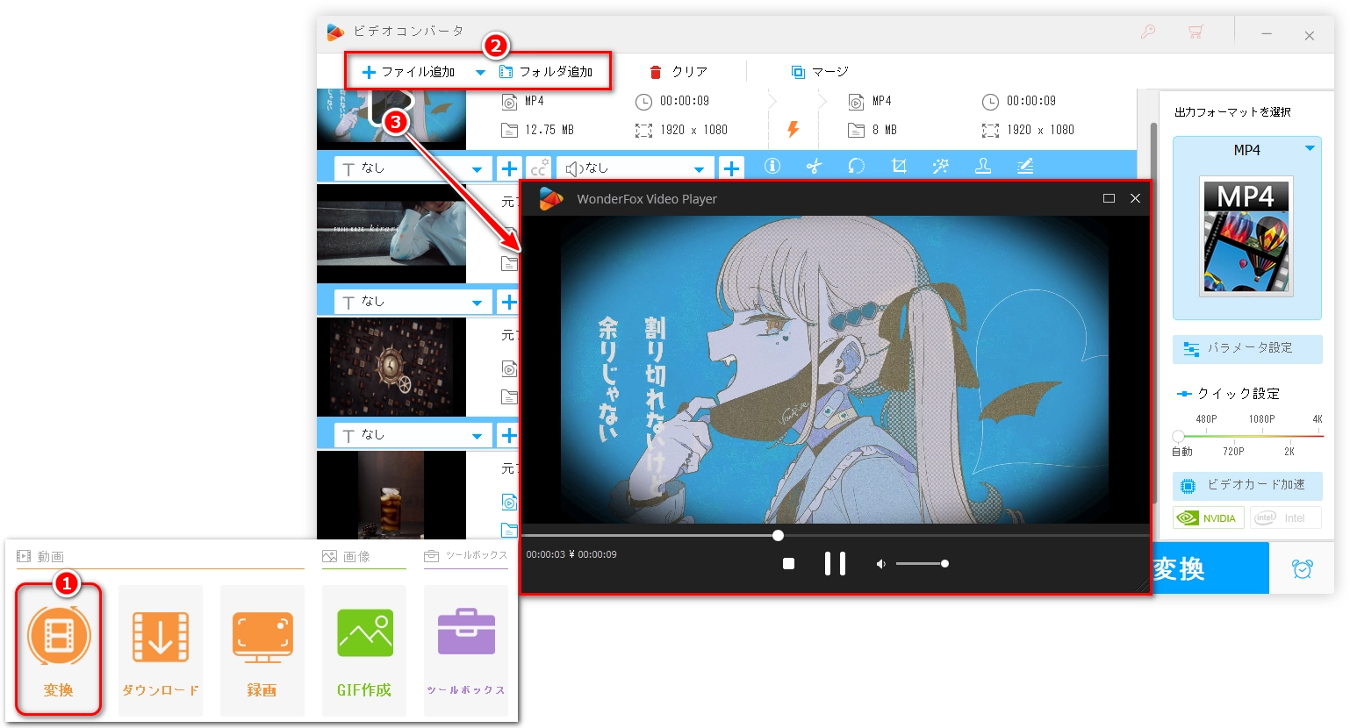Open the first video's subtitle dropdown なし
This screenshot has width=1350, height=728.
(x=413, y=168)
